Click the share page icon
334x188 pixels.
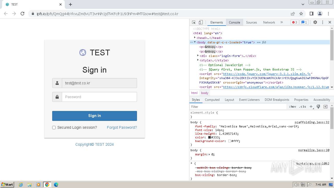point(293,14)
